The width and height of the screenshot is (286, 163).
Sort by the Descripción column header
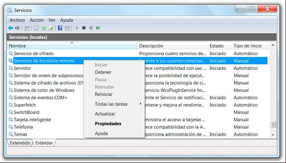tap(172, 46)
